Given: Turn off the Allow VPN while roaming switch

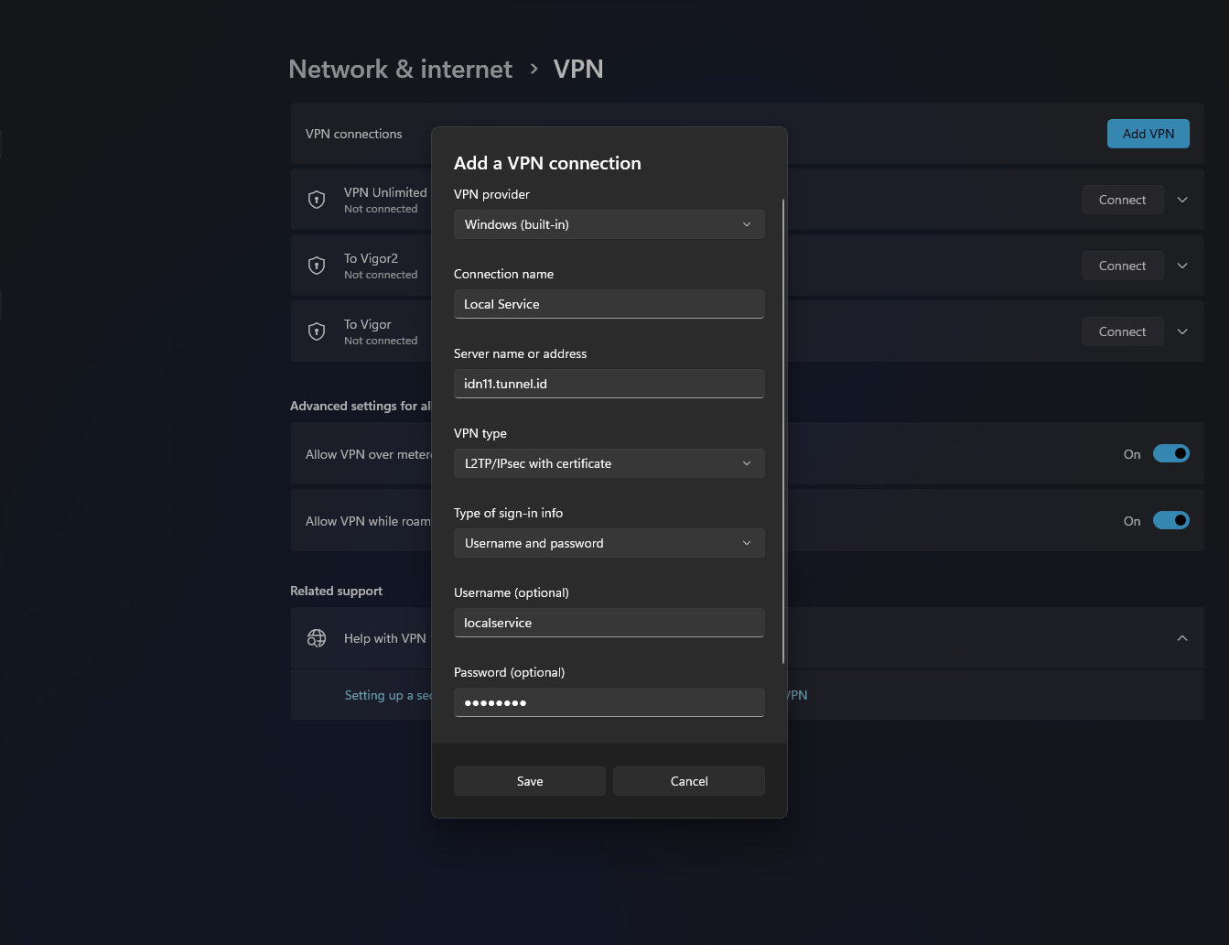Looking at the screenshot, I should (x=1171, y=520).
